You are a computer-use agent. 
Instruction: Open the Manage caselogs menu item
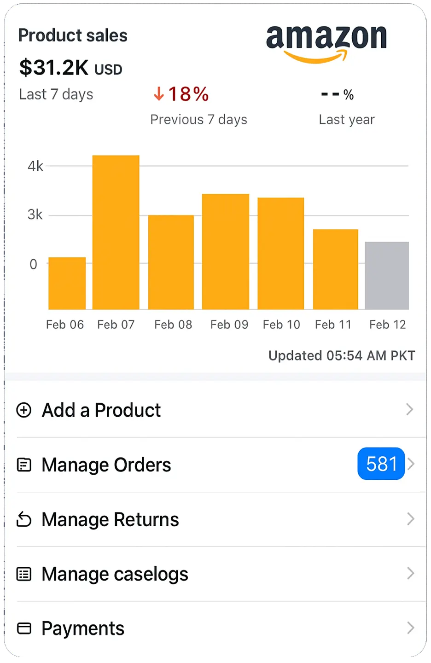115,574
